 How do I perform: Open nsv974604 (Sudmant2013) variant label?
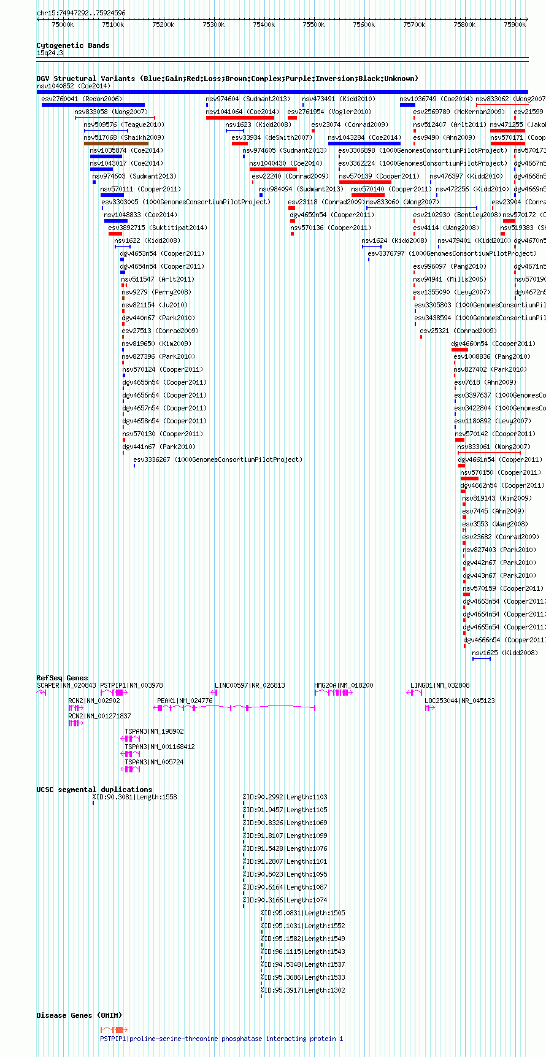248,99
